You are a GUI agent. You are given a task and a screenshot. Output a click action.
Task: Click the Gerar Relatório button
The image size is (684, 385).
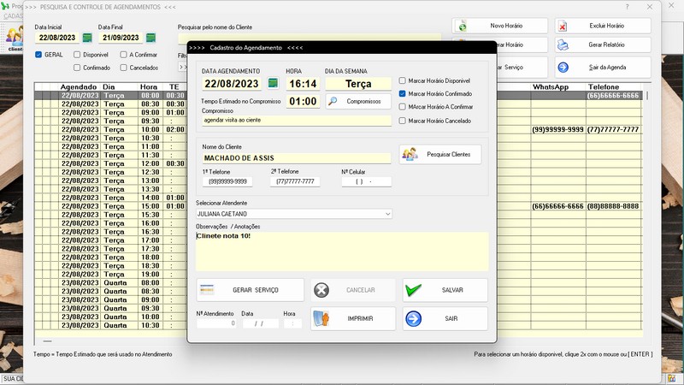pyautogui.click(x=603, y=45)
